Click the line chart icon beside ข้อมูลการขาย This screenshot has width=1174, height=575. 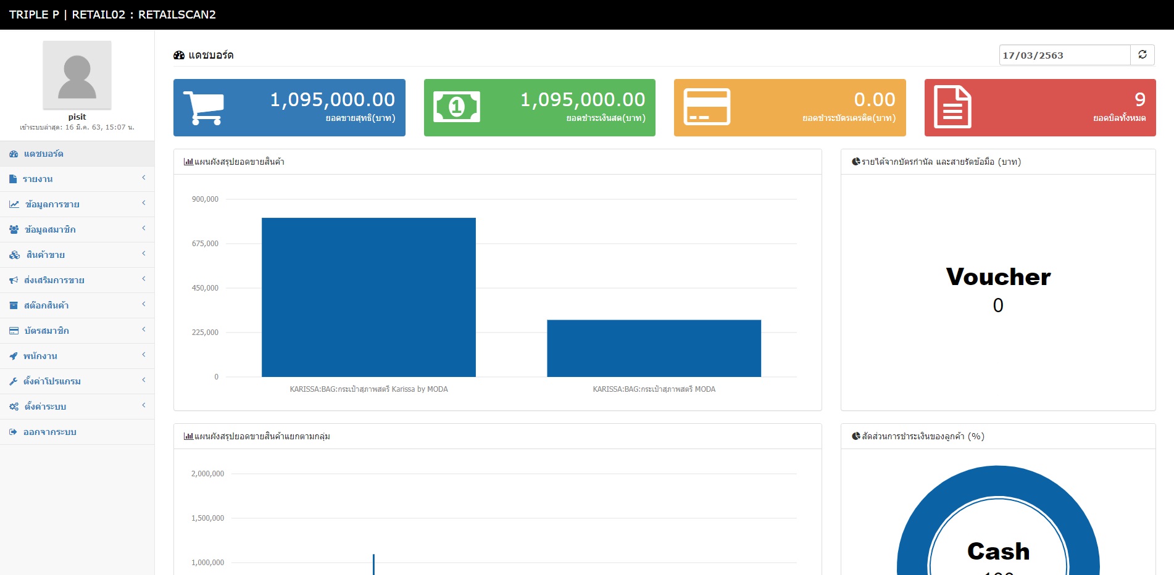coord(14,204)
